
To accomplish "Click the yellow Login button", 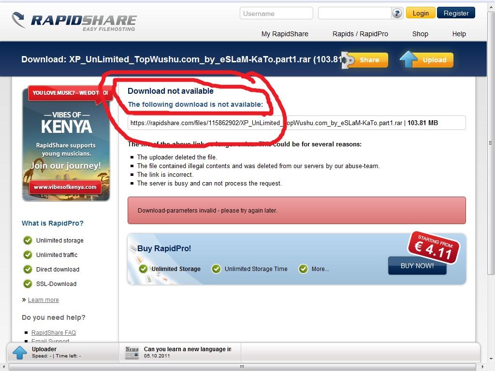I will point(421,13).
